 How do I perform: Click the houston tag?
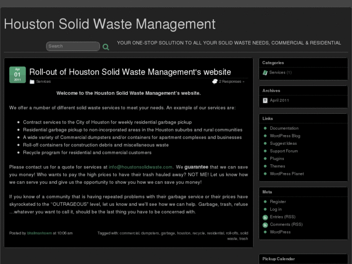pos(184,233)
